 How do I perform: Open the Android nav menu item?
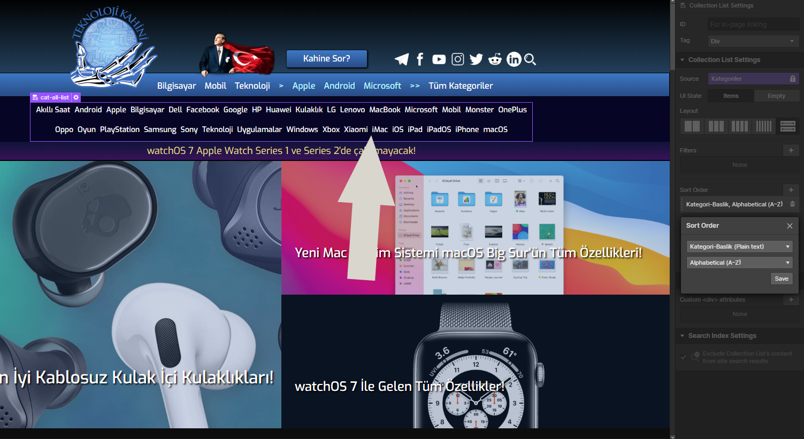click(340, 86)
